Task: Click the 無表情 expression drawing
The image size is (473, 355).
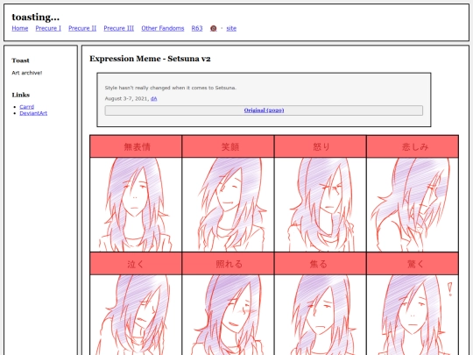Action: 136,204
